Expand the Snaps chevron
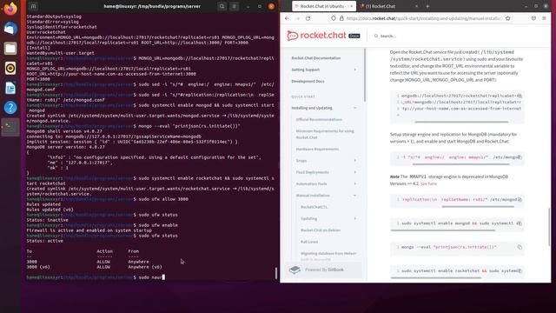 click(x=355, y=161)
